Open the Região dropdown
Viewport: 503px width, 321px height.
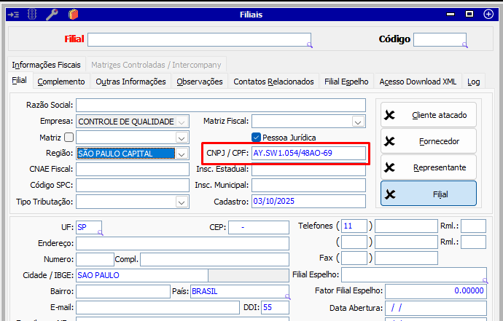pos(182,154)
